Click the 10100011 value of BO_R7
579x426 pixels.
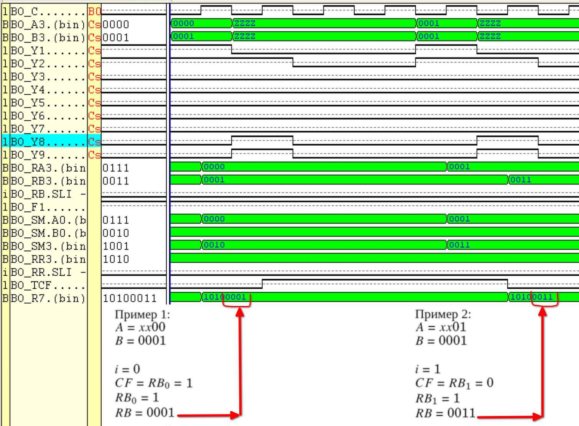(130, 298)
